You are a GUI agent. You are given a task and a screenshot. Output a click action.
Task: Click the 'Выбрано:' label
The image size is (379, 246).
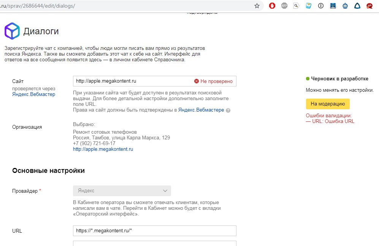[84, 125]
